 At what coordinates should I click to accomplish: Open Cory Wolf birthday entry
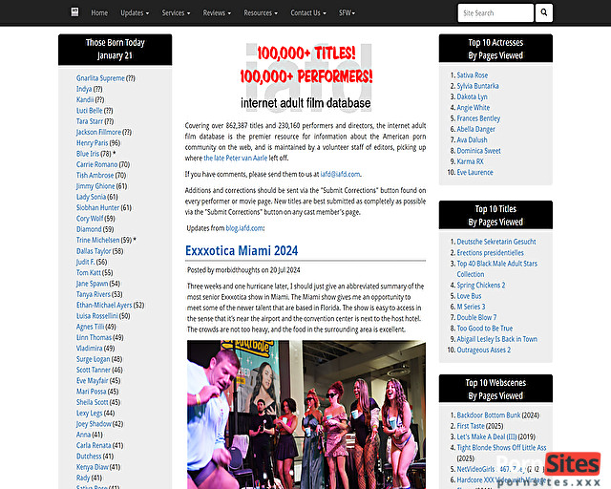(90, 219)
